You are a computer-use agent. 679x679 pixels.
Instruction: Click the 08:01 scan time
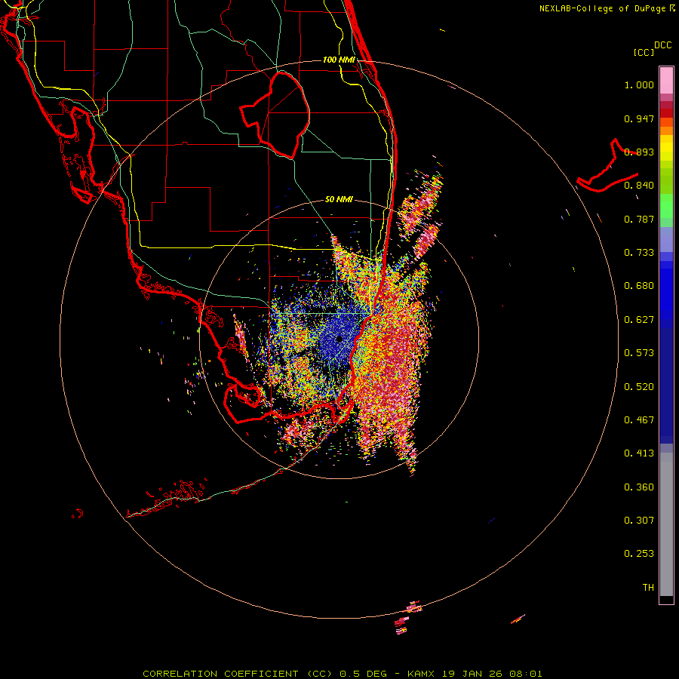tap(525, 674)
